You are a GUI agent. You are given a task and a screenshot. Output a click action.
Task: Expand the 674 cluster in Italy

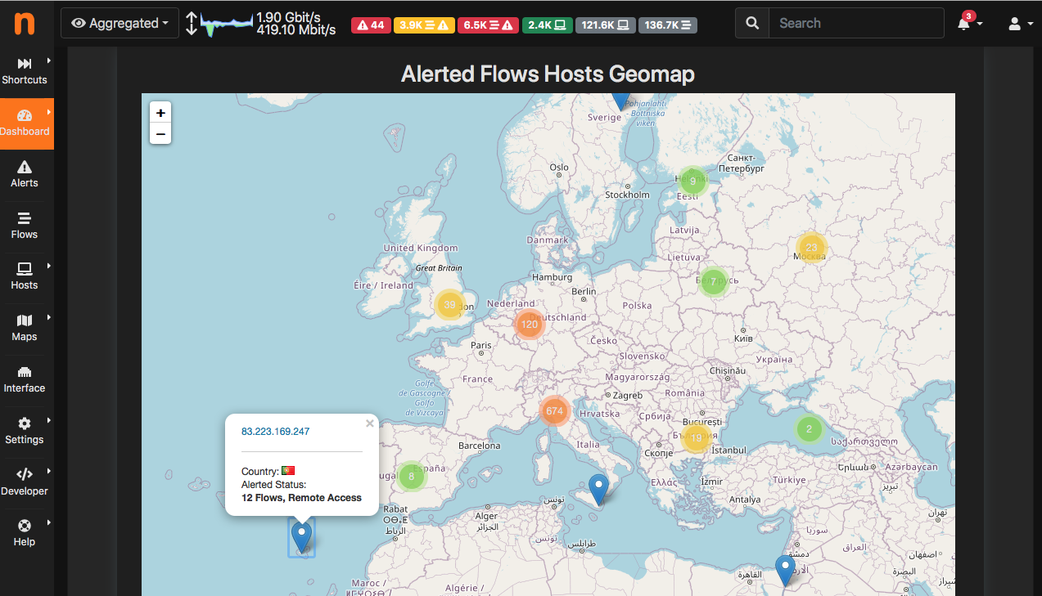(555, 410)
